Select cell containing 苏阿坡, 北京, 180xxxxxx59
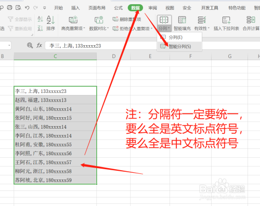 [x=55, y=180]
